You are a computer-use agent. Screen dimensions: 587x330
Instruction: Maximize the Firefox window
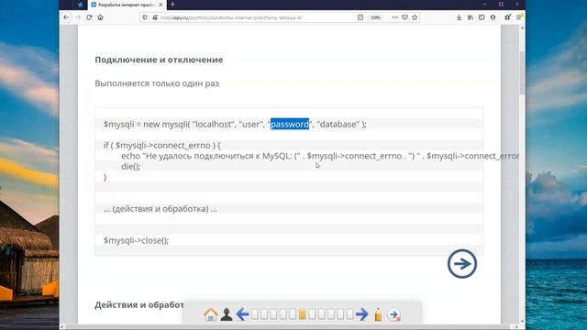click(x=501, y=5)
